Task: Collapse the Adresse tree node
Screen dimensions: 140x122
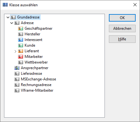Action: (12, 23)
